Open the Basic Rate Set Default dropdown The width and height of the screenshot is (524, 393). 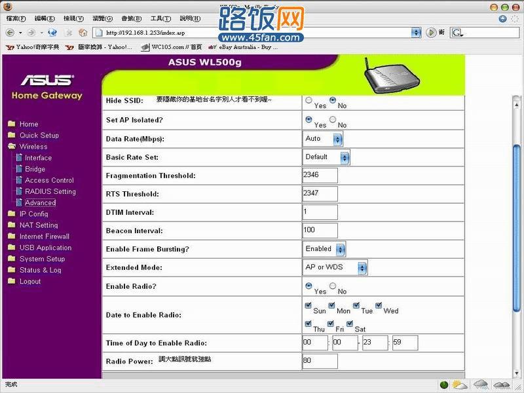click(326, 157)
